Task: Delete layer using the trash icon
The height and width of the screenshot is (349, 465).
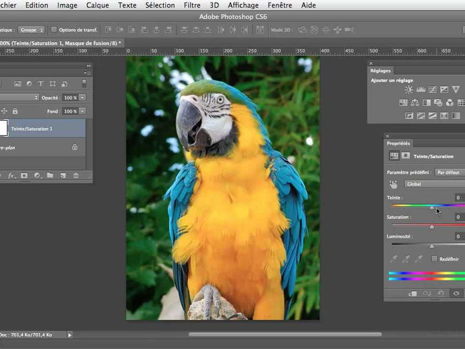Action: tap(75, 175)
